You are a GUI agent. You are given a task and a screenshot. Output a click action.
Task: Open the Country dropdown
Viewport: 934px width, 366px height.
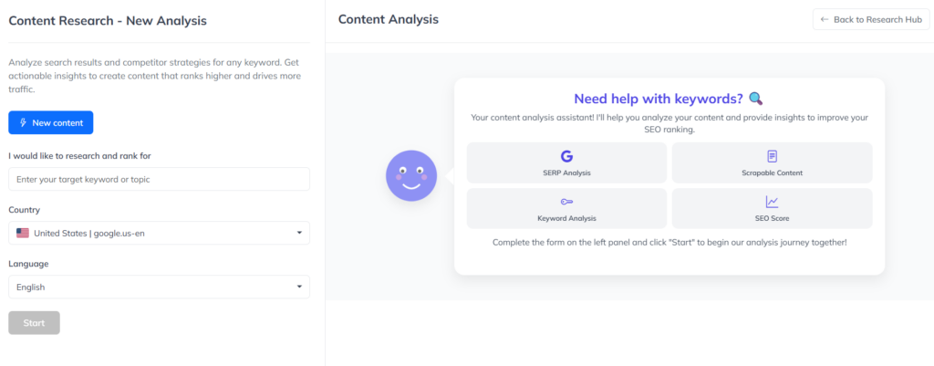point(159,234)
